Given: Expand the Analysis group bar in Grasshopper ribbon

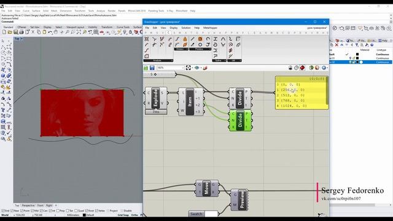Looking at the screenshot, I should 158,60.
